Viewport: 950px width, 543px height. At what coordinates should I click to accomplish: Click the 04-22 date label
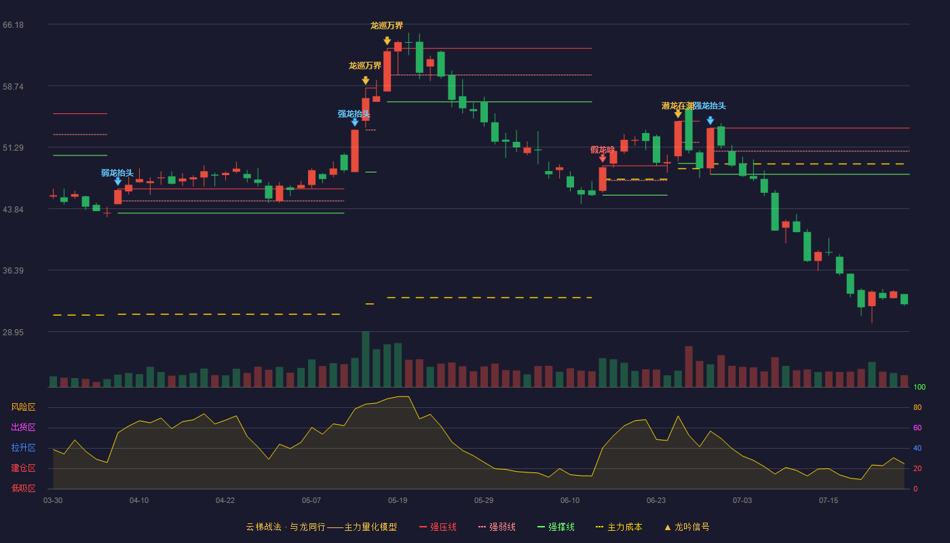coord(225,500)
